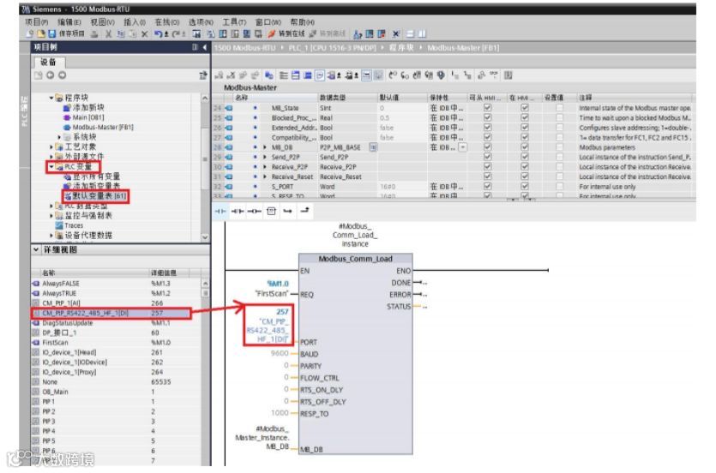
Task: Open the 视图 menu
Action: coord(102,21)
